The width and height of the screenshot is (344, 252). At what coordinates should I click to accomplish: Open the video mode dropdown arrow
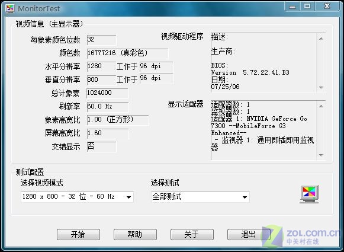click(x=129, y=197)
